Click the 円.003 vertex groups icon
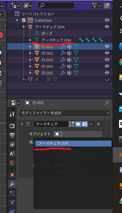The height and width of the screenshot is (213, 122). tap(70, 60)
